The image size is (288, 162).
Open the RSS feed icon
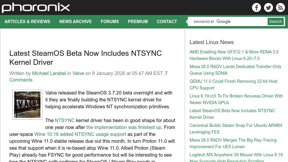pyautogui.click(x=280, y=7)
